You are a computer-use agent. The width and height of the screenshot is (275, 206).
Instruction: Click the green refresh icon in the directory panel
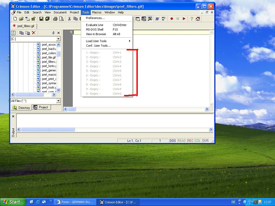point(13,33)
